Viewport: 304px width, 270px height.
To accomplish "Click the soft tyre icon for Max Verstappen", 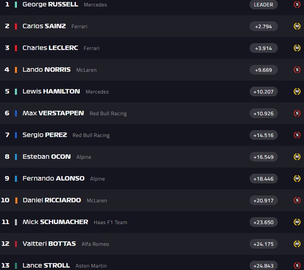I will 297,113.
